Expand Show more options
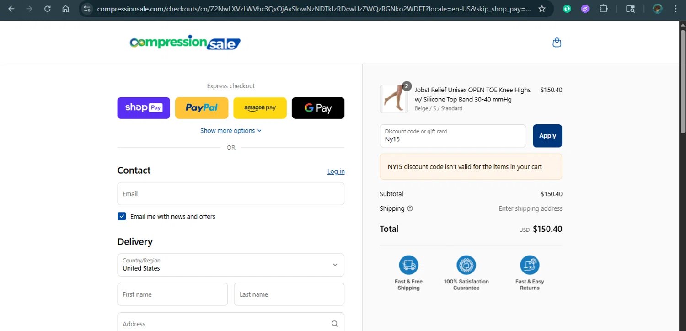The width and height of the screenshot is (686, 331). [x=230, y=131]
